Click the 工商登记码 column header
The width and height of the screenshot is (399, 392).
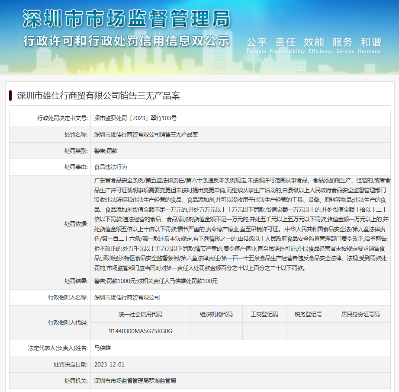click(x=264, y=315)
